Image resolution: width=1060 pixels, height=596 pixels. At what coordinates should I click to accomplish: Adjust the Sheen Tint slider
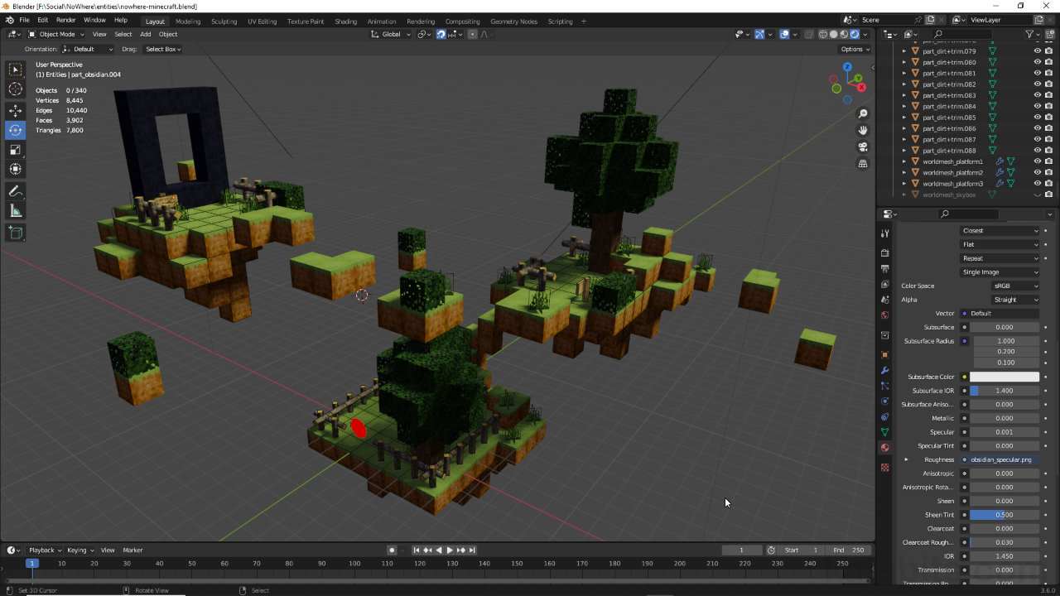1005,515
